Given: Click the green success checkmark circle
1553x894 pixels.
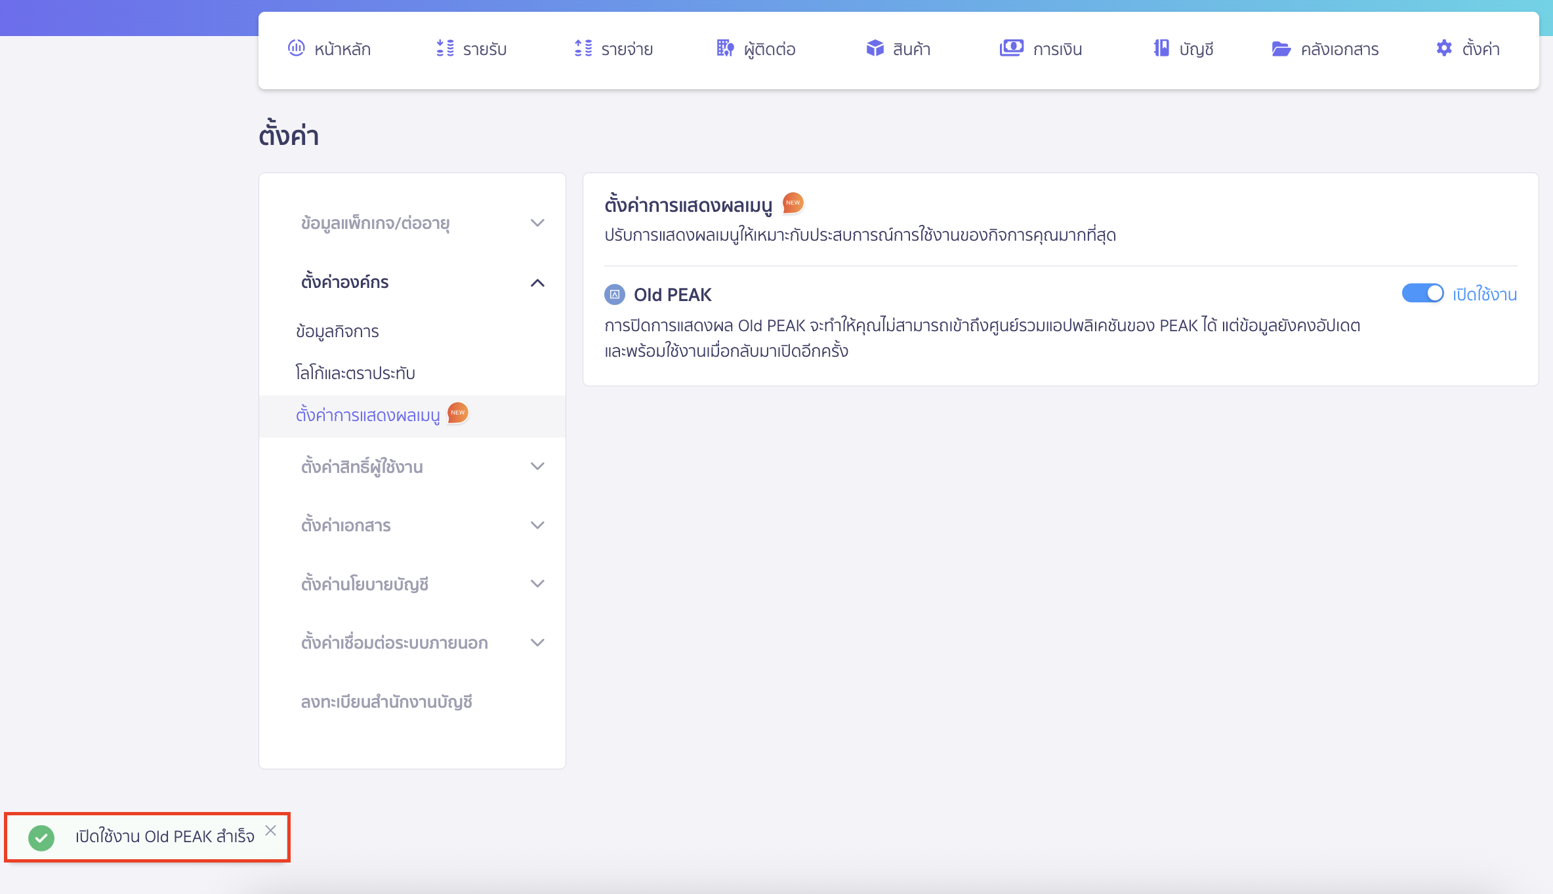Looking at the screenshot, I should (x=41, y=838).
